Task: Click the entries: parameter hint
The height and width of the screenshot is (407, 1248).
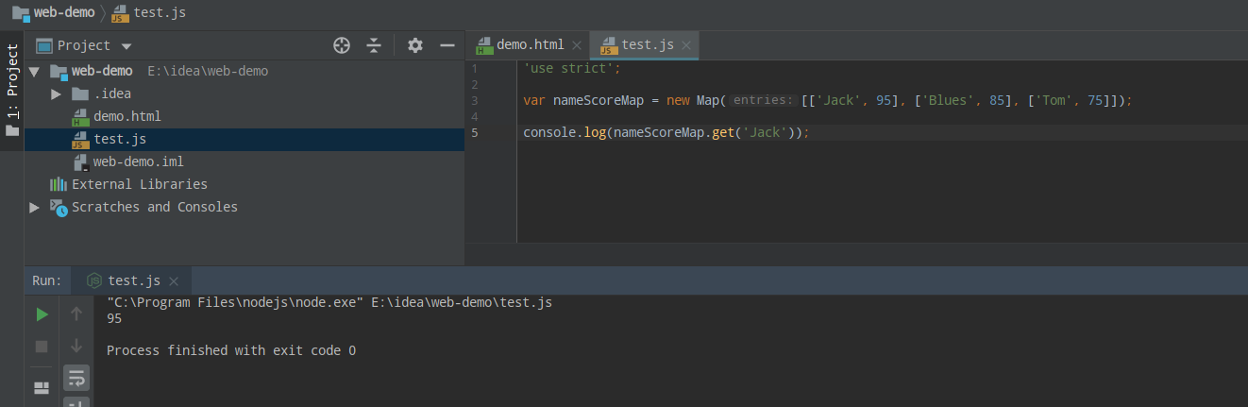Action: coord(762,100)
